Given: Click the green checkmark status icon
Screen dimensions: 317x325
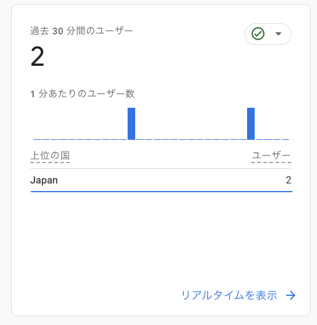Looking at the screenshot, I should (x=258, y=34).
